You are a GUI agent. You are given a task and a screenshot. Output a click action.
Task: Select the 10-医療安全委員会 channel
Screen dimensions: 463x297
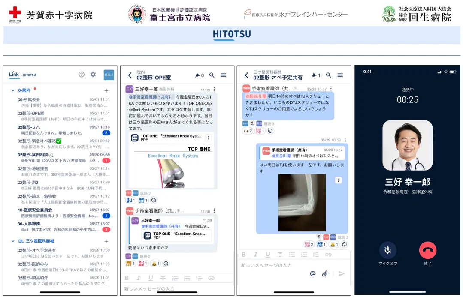coord(35,210)
